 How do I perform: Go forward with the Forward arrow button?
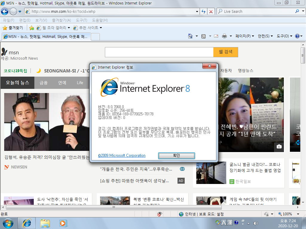[13, 12]
